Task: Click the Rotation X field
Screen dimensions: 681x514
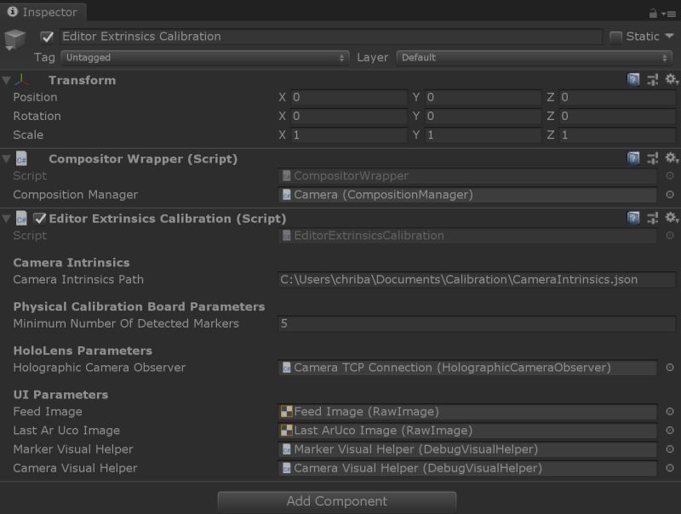Action: 349,116
